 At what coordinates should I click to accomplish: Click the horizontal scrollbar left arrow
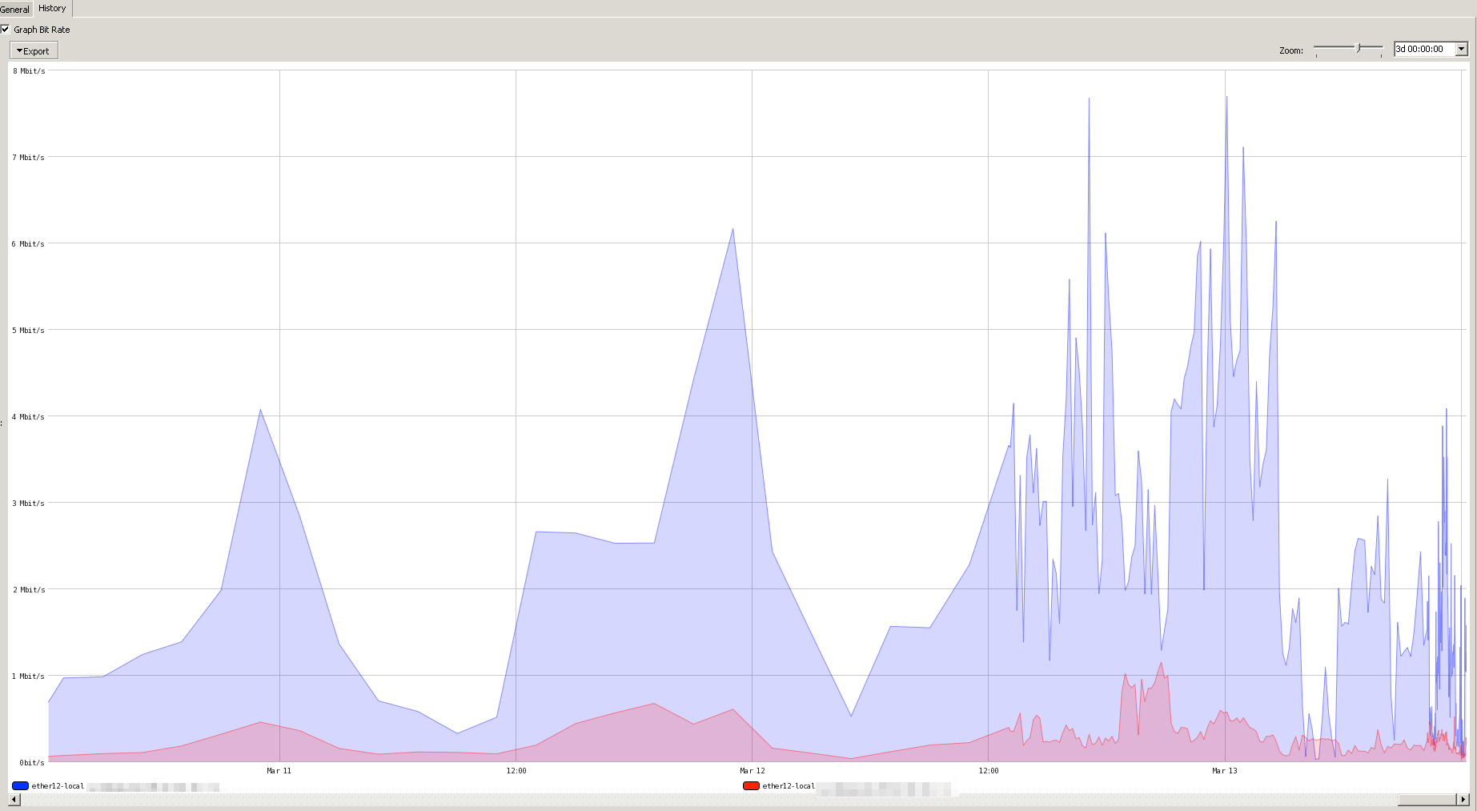click(14, 799)
